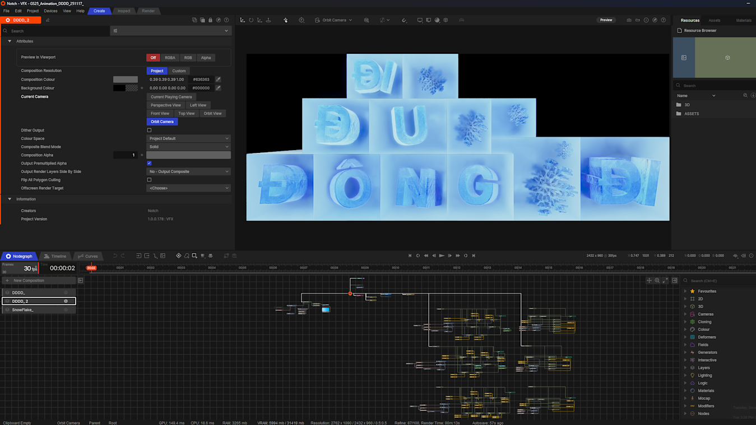
Task: Collapse the Information section
Action: 10,199
